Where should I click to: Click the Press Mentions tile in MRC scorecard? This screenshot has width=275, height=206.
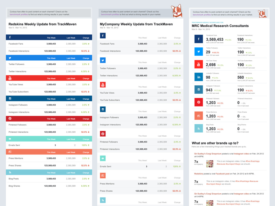coord(198,116)
